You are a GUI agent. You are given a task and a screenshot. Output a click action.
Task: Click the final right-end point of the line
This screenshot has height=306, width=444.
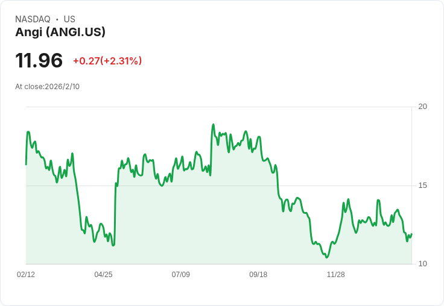pyautogui.click(x=411, y=234)
